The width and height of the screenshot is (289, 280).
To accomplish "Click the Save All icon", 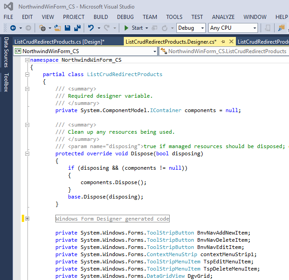I will click(77, 28).
